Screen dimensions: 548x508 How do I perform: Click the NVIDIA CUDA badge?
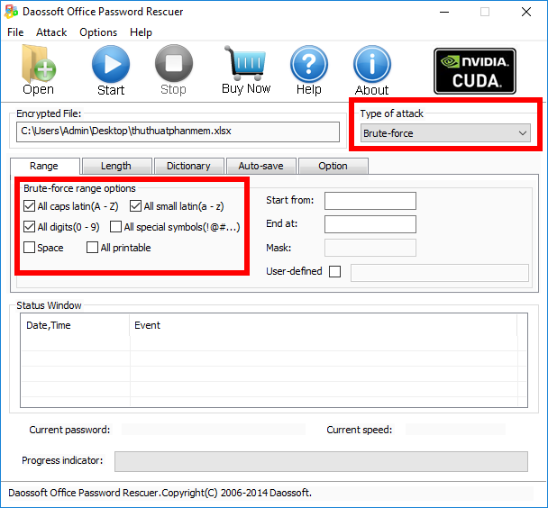[x=475, y=71]
